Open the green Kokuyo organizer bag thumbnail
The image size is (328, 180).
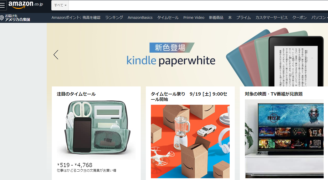click(96, 129)
